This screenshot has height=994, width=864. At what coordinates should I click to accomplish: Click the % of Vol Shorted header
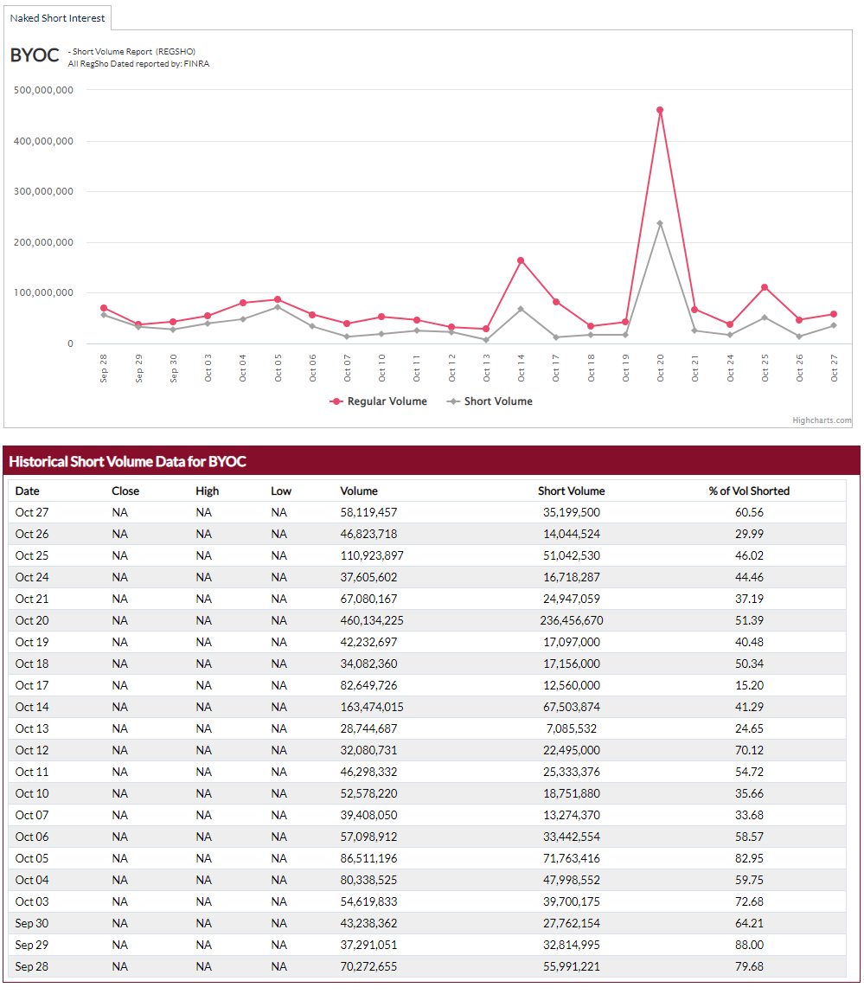[749, 491]
